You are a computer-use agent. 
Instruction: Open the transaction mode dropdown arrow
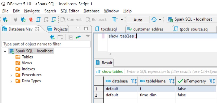coord(122,20)
